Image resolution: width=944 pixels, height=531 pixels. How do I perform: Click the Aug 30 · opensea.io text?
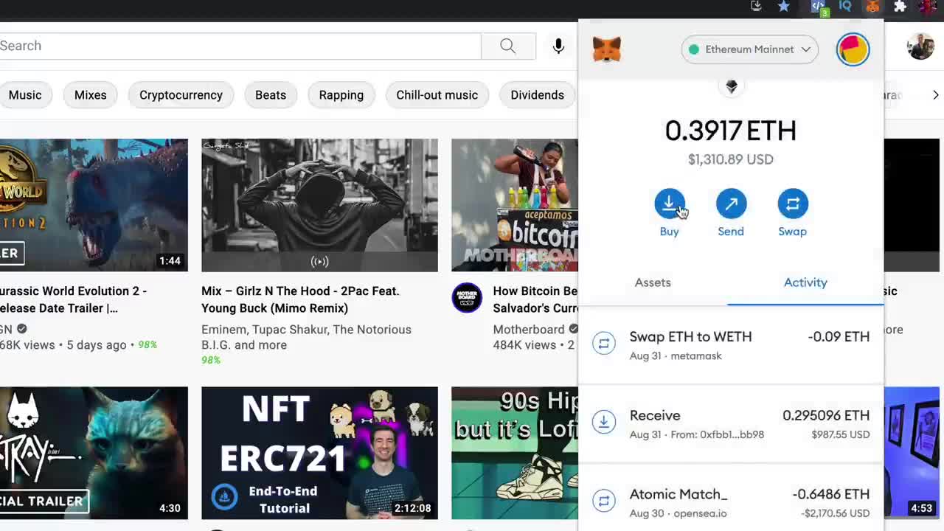(678, 513)
